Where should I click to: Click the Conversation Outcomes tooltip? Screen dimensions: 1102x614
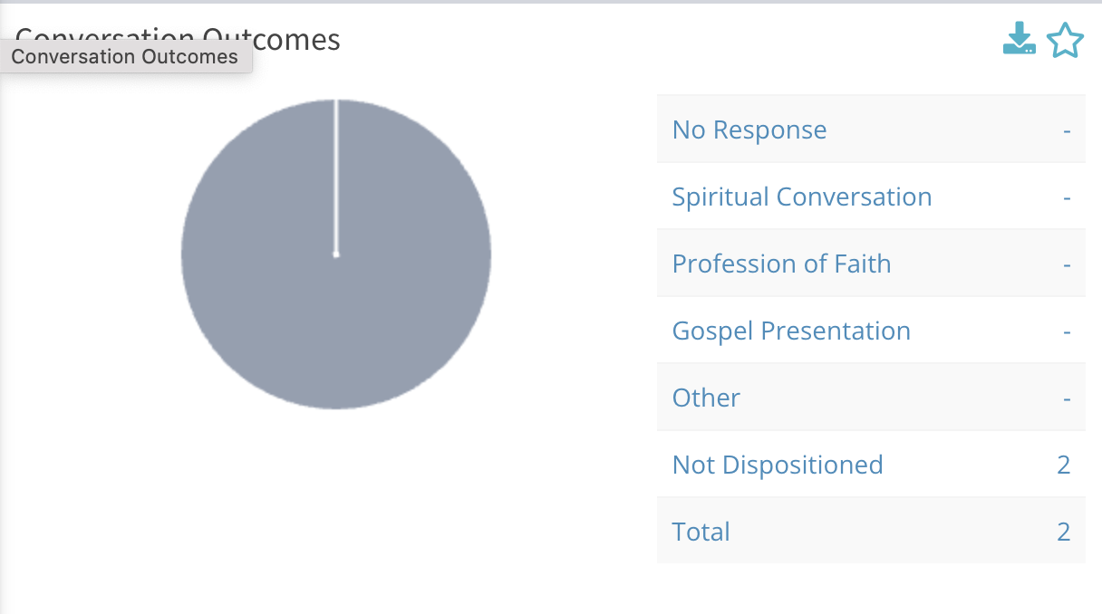coord(125,57)
